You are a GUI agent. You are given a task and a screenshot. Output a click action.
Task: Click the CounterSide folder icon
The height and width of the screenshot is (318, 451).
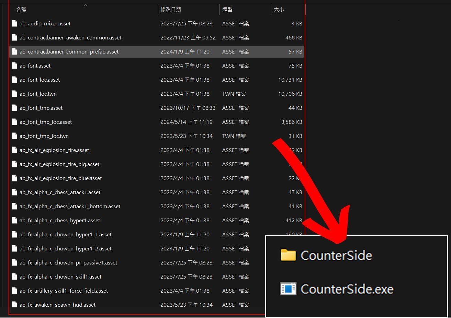click(288, 255)
